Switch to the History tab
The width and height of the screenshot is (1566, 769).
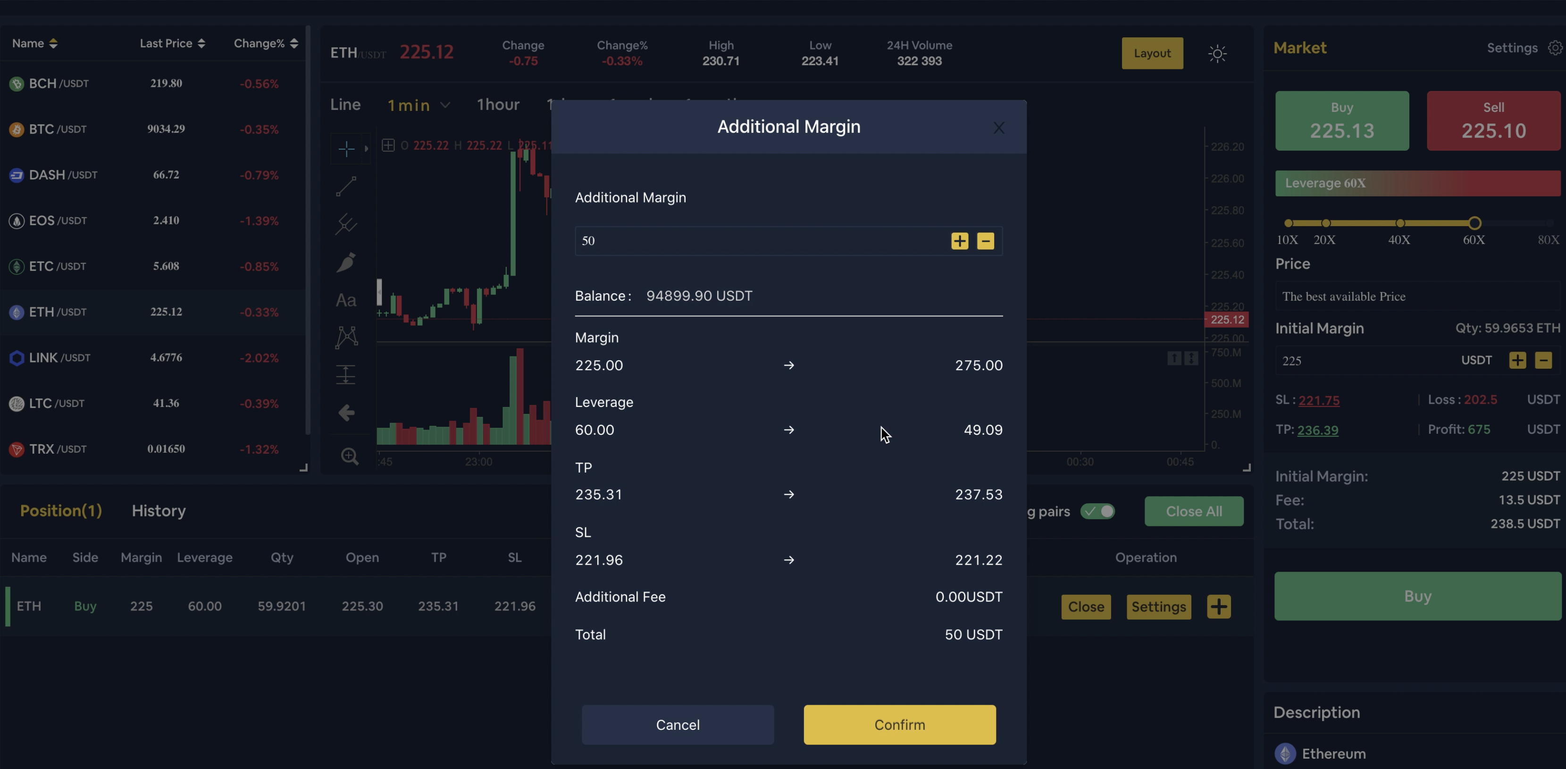click(x=159, y=510)
